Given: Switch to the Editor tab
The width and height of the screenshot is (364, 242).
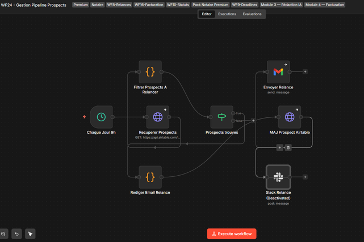Looking at the screenshot, I should pos(206,14).
